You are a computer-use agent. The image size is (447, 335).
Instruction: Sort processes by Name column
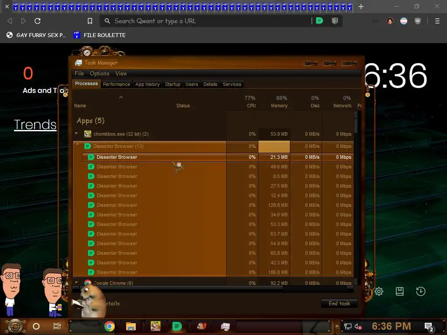[80, 106]
